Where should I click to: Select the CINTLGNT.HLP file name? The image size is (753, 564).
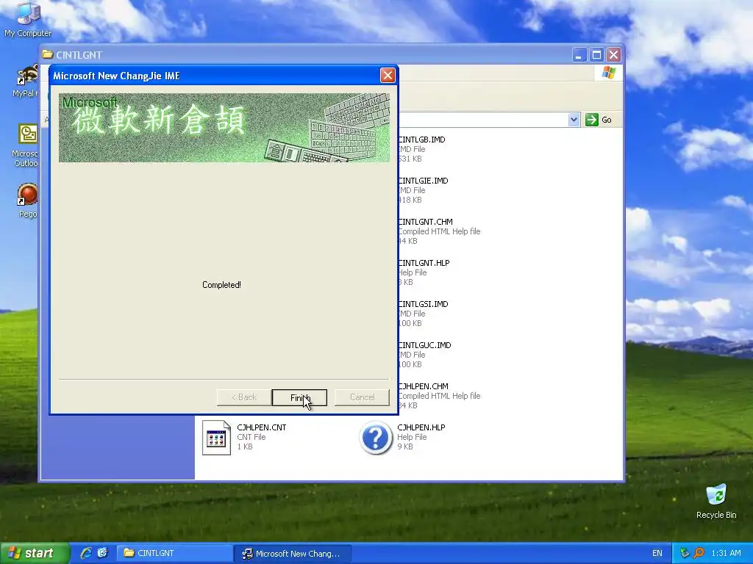click(424, 264)
